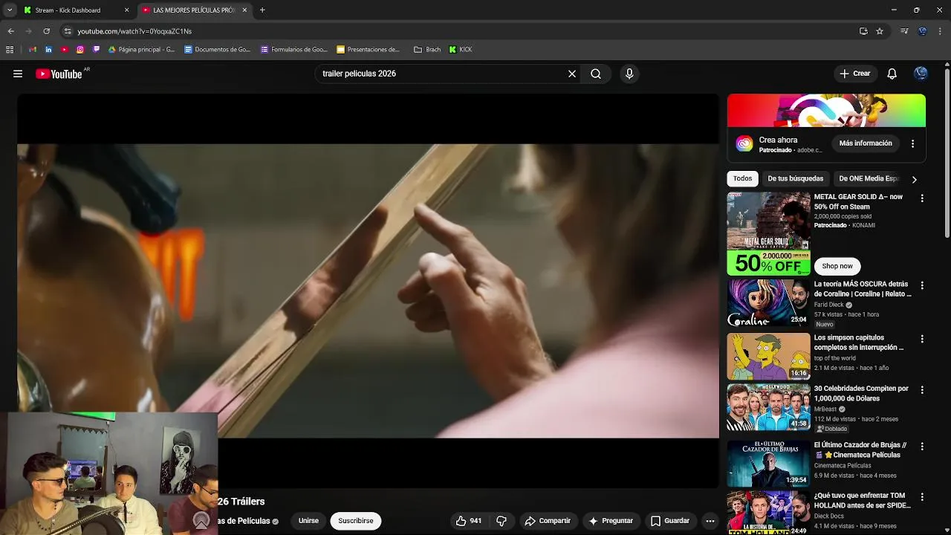
Task: View site information icon in address bar
Action: pyautogui.click(x=68, y=31)
